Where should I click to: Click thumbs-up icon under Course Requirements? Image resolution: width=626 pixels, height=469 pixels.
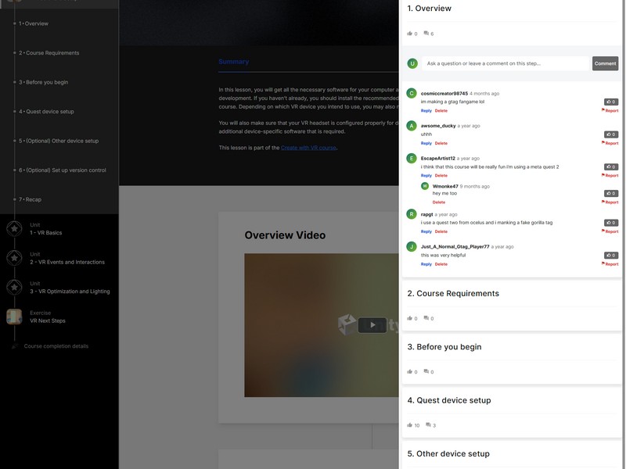click(x=409, y=318)
